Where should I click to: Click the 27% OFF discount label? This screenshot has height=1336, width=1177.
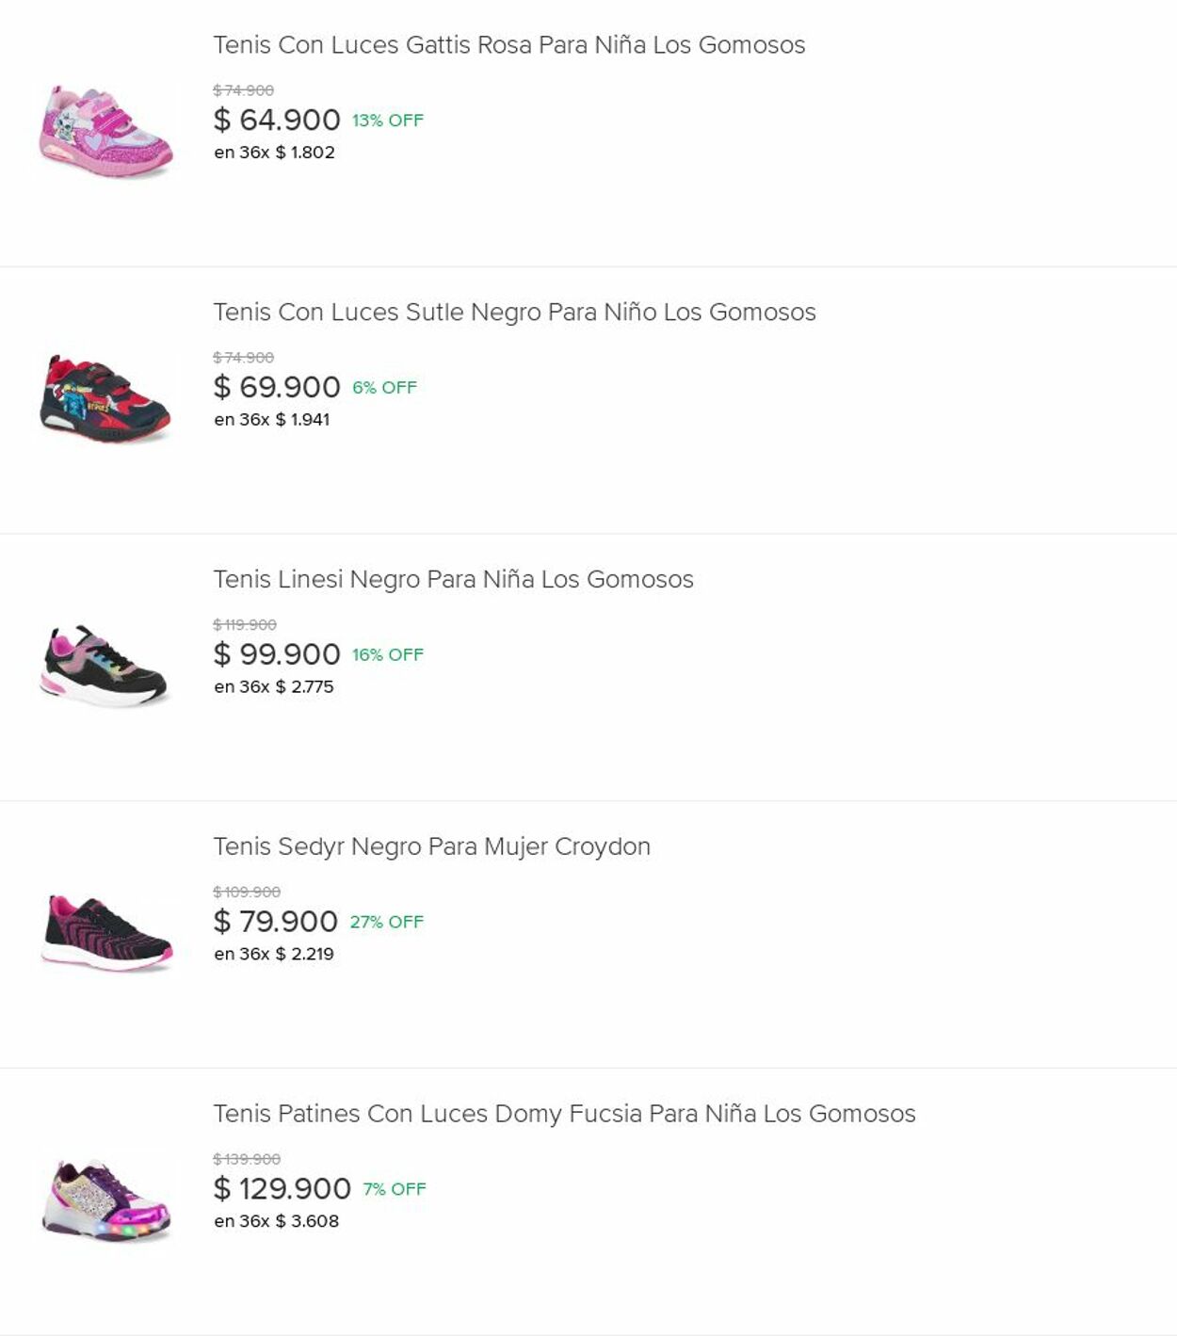pyautogui.click(x=387, y=922)
